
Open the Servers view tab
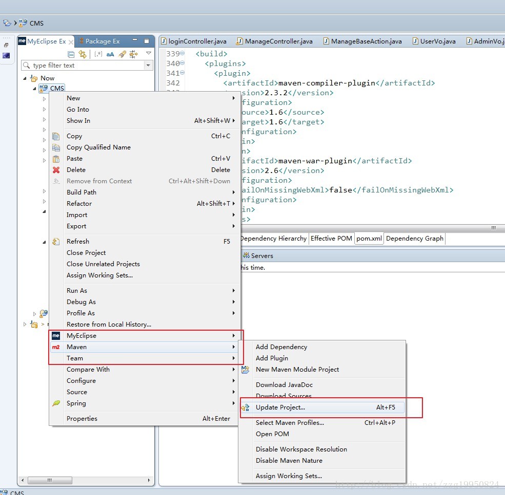[258, 256]
